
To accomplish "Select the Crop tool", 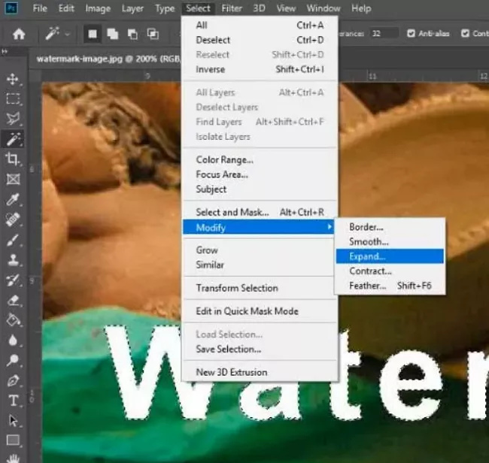I will [13, 159].
